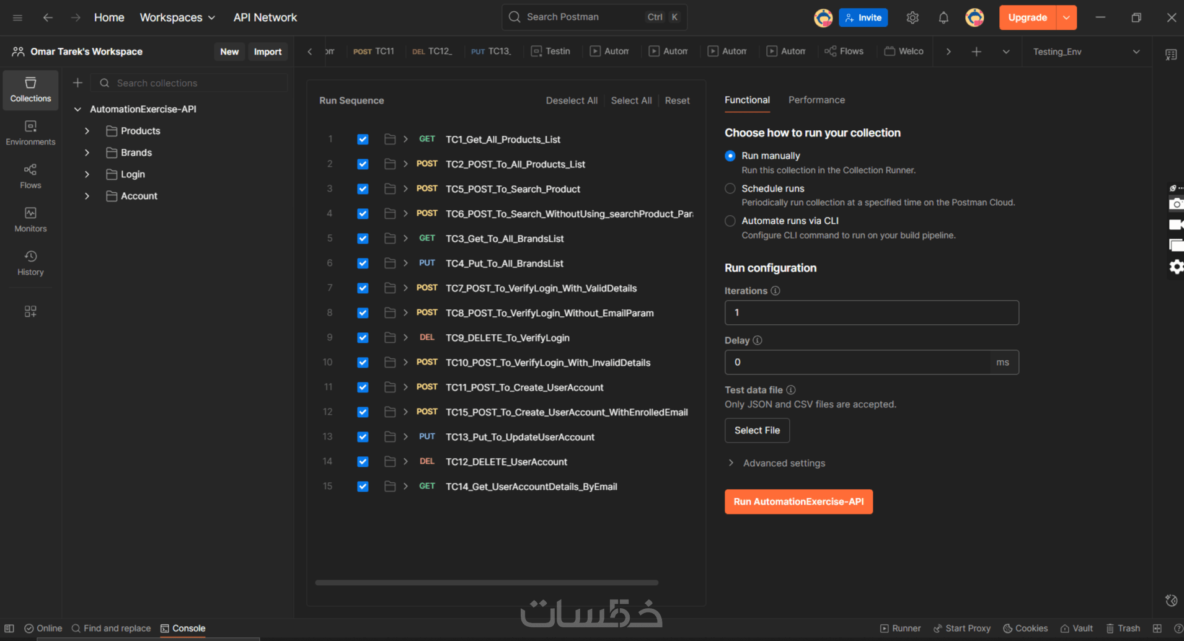The height and width of the screenshot is (641, 1184).
Task: Collapse the AutomationExercise-API collection
Action: click(77, 109)
